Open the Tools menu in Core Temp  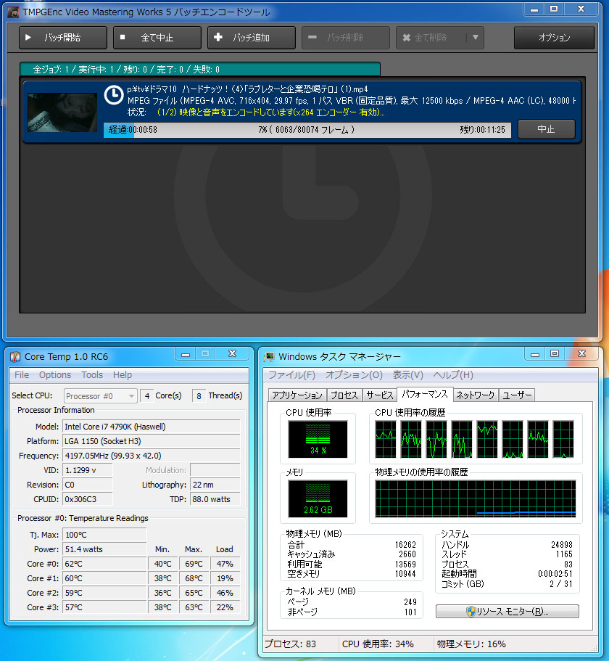pyautogui.click(x=92, y=375)
